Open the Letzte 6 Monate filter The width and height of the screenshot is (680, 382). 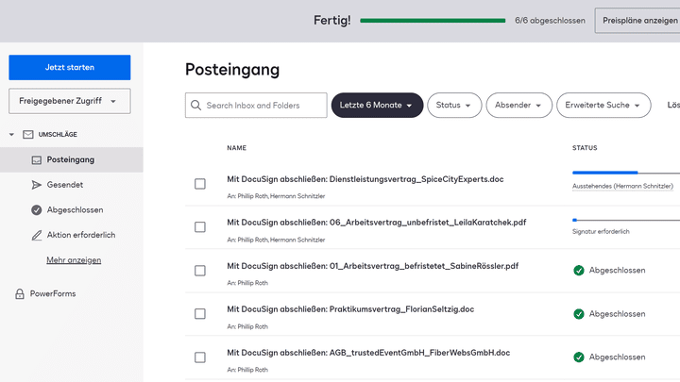[377, 106]
